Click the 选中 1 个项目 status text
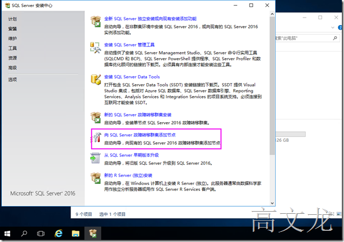The height and width of the screenshot is (242, 344). coord(112,214)
